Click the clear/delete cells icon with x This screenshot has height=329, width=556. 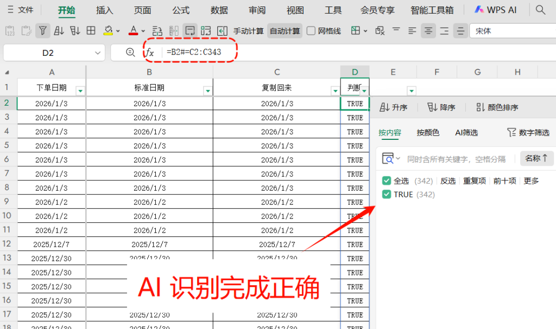pyautogui.click(x=380, y=31)
